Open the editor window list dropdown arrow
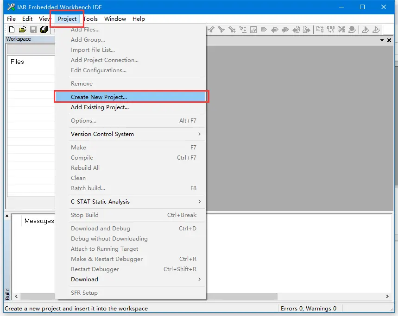 tap(382, 40)
